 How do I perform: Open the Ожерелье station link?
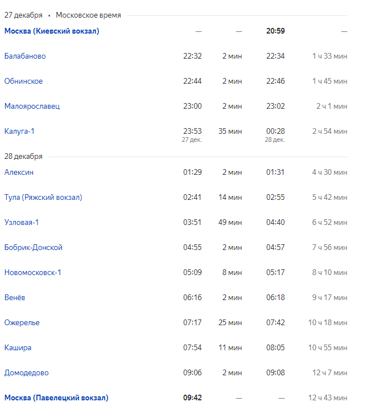click(x=22, y=323)
